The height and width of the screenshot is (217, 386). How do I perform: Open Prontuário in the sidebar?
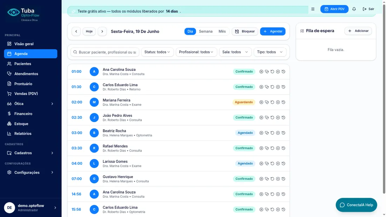click(x=31, y=84)
